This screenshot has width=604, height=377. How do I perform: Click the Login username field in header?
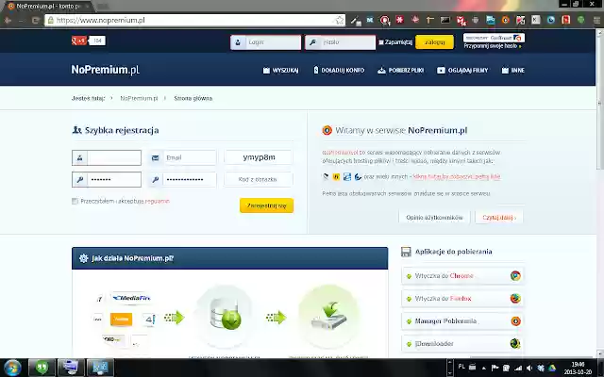(x=265, y=42)
